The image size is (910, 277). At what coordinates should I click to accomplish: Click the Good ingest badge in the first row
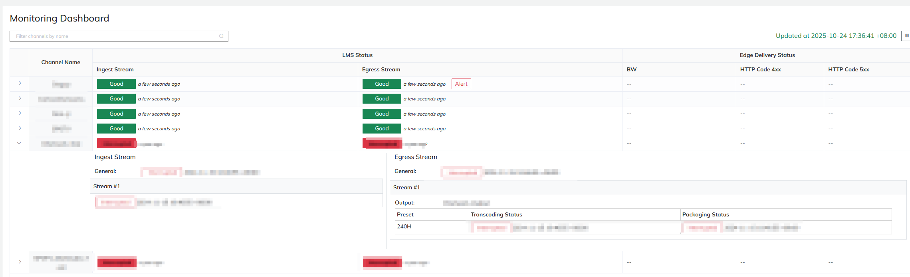coord(116,84)
